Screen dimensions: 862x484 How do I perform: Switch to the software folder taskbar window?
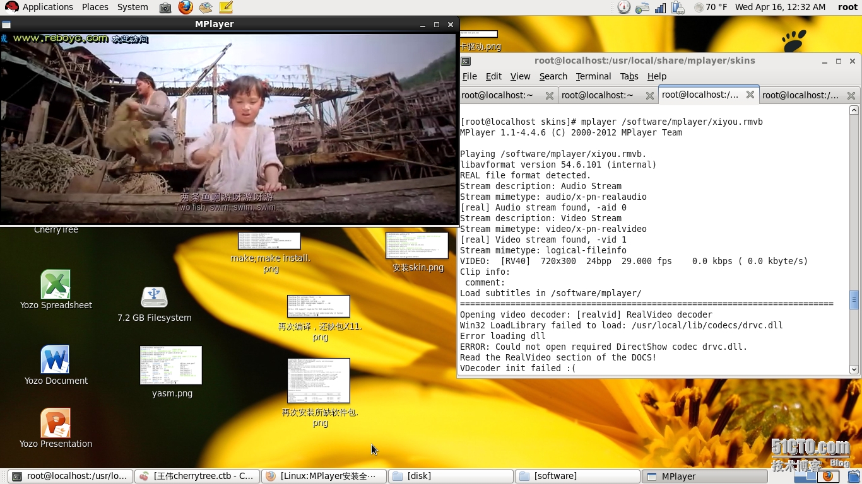(x=577, y=476)
